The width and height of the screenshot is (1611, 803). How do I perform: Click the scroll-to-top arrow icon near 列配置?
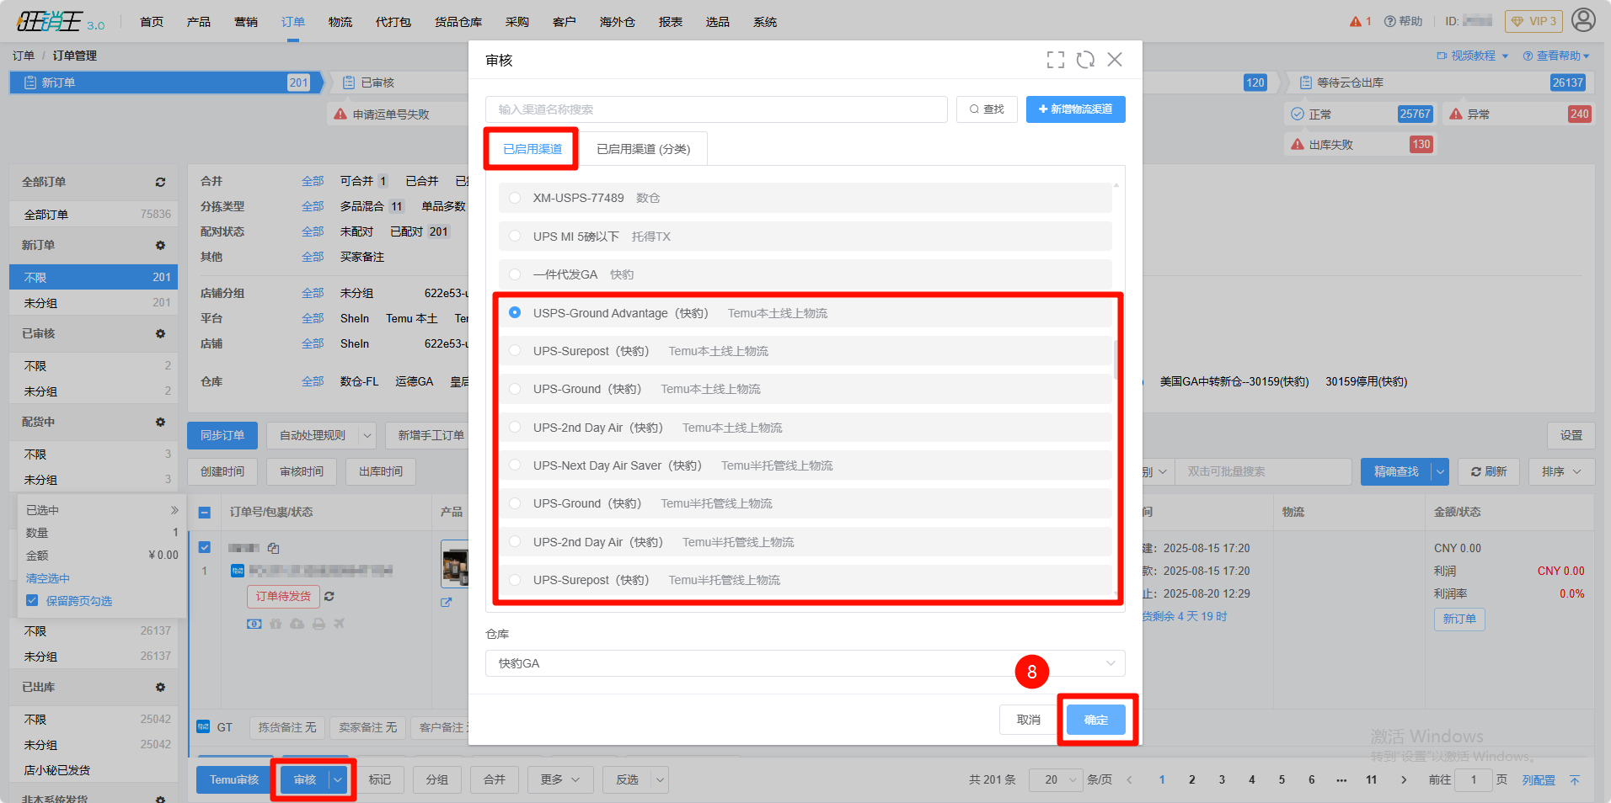point(1575,780)
